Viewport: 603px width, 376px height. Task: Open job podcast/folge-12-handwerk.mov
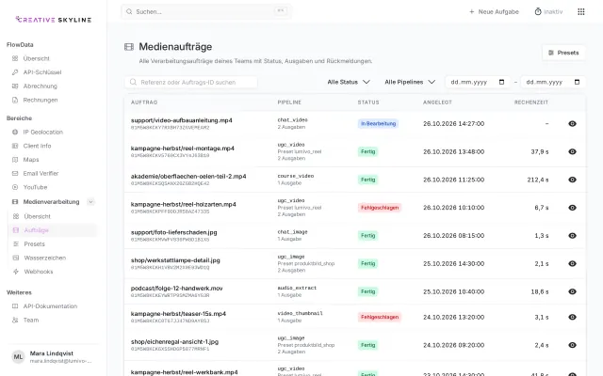point(176,289)
